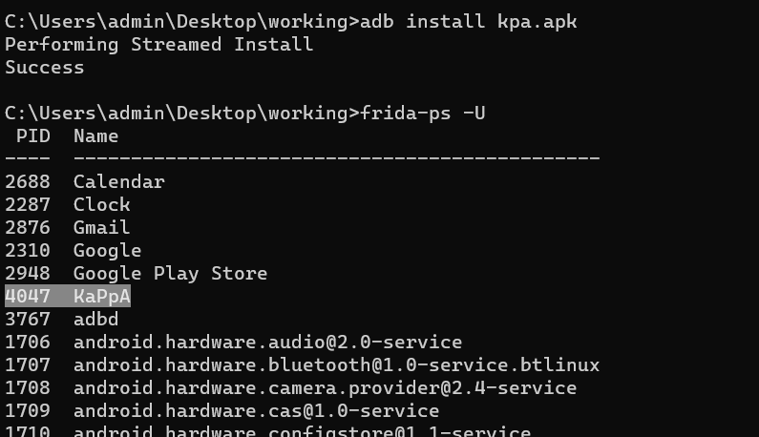This screenshot has width=759, height=437.
Task: Click the "frida-ps -U" command text
Action: (x=422, y=114)
